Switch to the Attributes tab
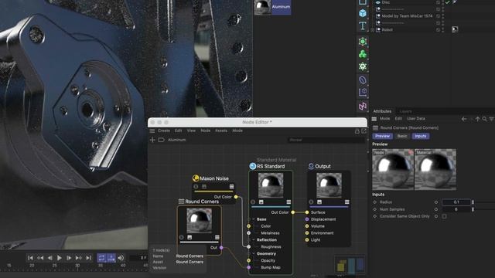Screen dimensions: 495x278 coord(382,111)
